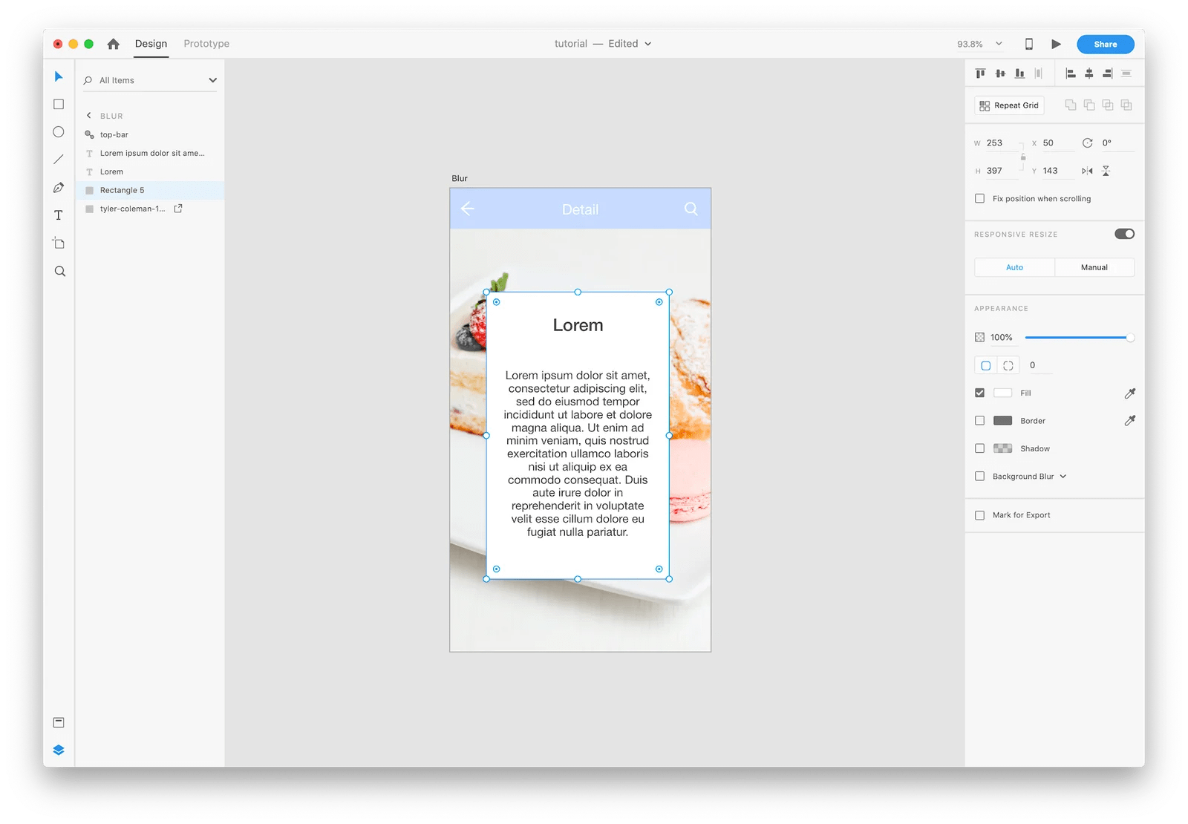Open the Border color swatch
Viewport: 1188px width, 824px height.
[x=1002, y=421]
